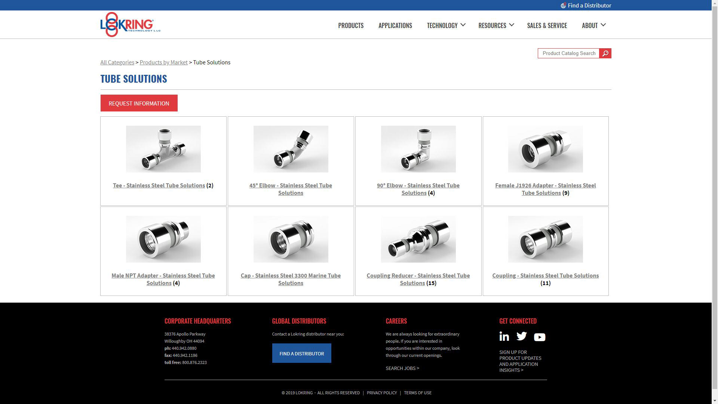
Task: Open the Coupling Reducer product image
Action: click(418, 239)
